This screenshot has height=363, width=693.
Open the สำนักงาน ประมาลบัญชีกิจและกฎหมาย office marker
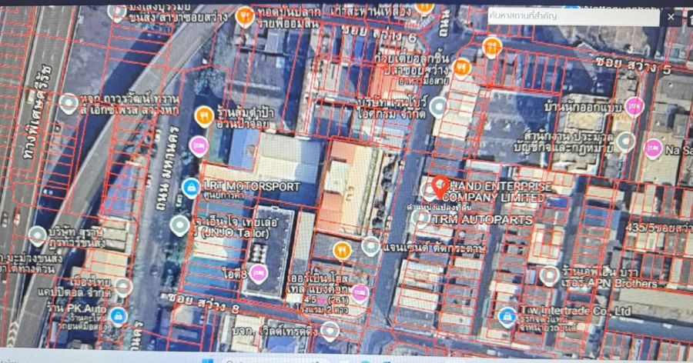tap(626, 141)
